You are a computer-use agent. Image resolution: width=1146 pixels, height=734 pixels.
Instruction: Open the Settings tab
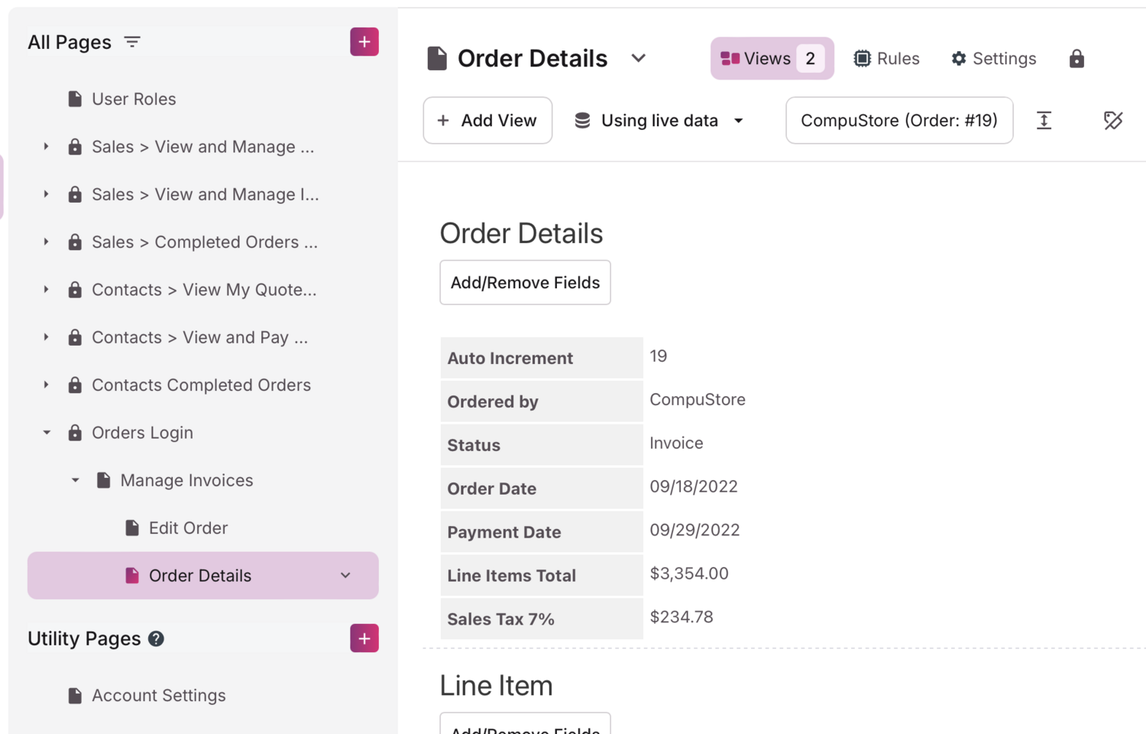[993, 58]
